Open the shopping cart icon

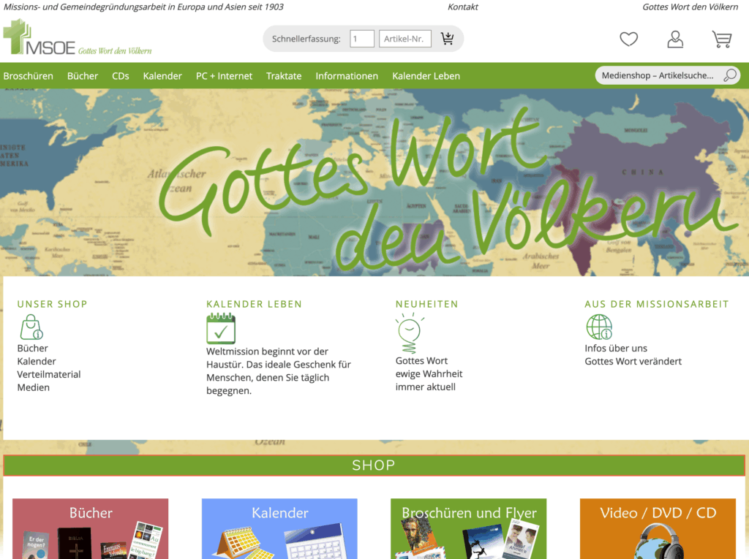(x=721, y=39)
